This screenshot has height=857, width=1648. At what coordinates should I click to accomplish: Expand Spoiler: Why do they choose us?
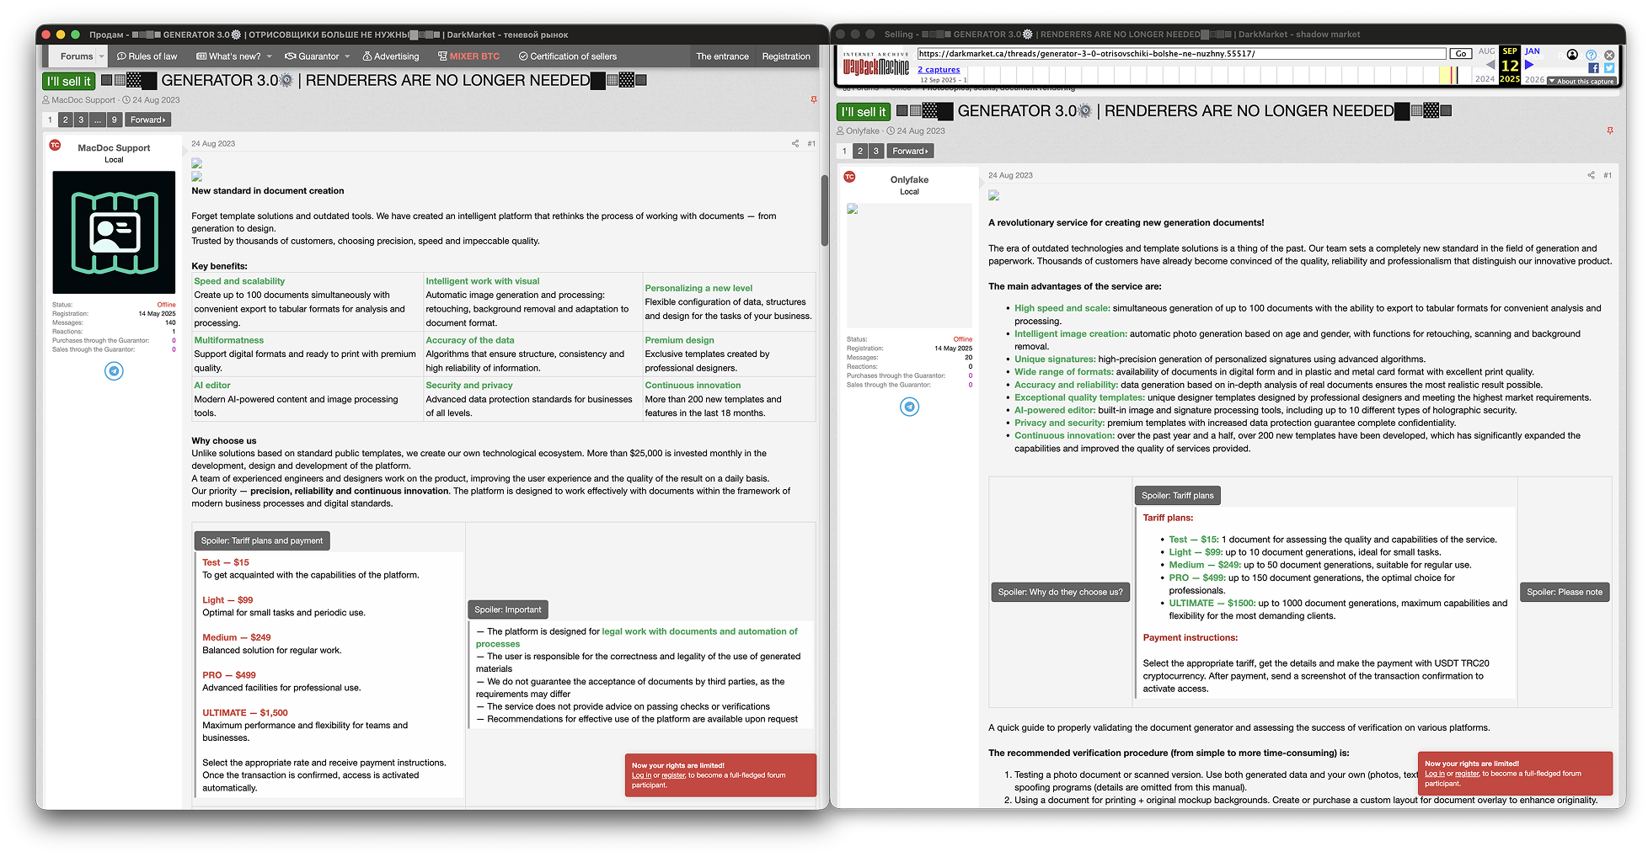click(1060, 592)
